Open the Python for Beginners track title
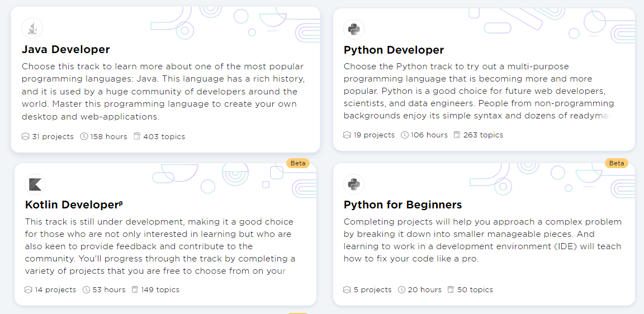Screen dimensions: 644x314 [403, 204]
